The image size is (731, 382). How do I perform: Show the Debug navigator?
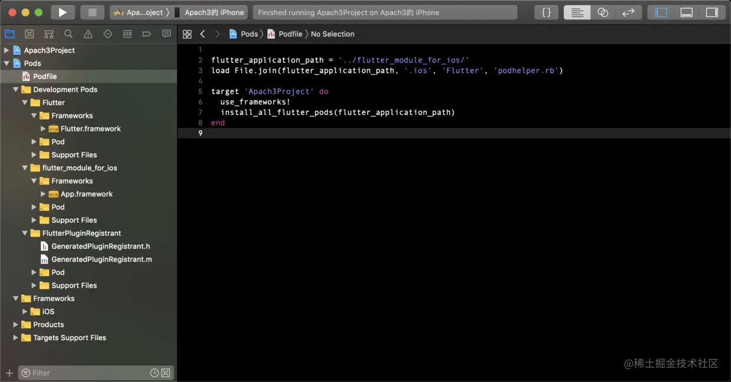point(127,34)
